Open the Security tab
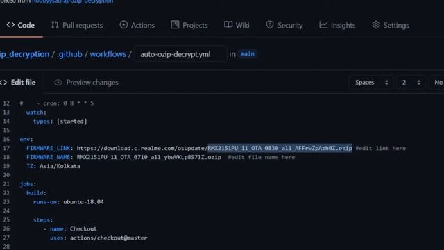Viewport: 444px width, 250px height. tap(284, 25)
